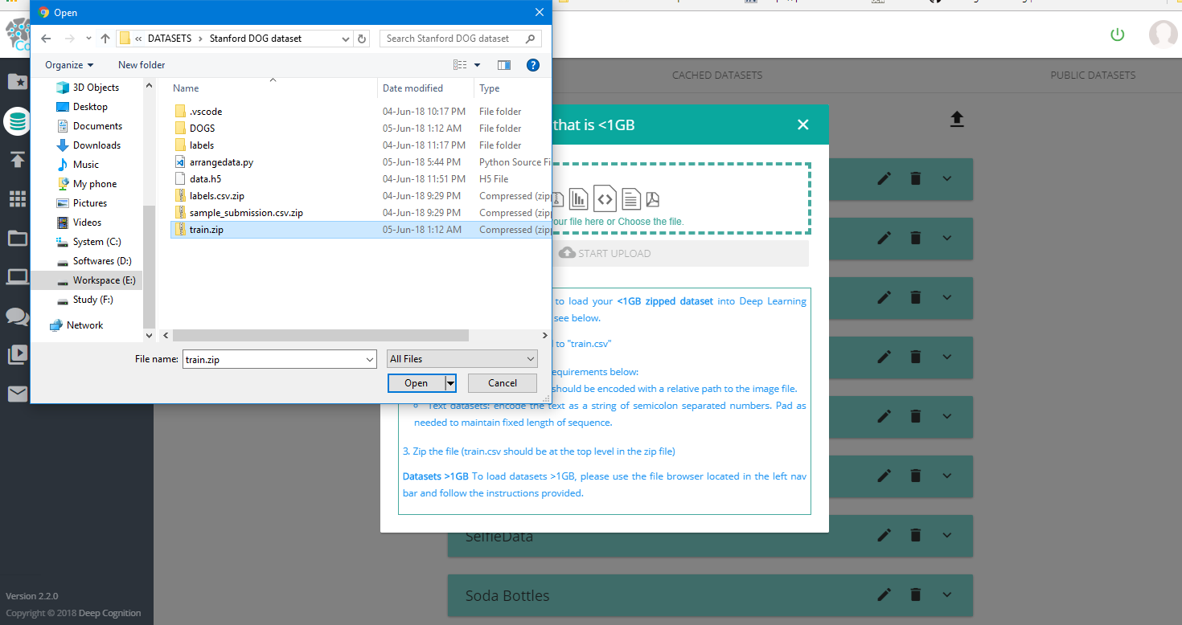Close the upload dataset modal
Viewport: 1182px width, 625px height.
[x=802, y=125]
